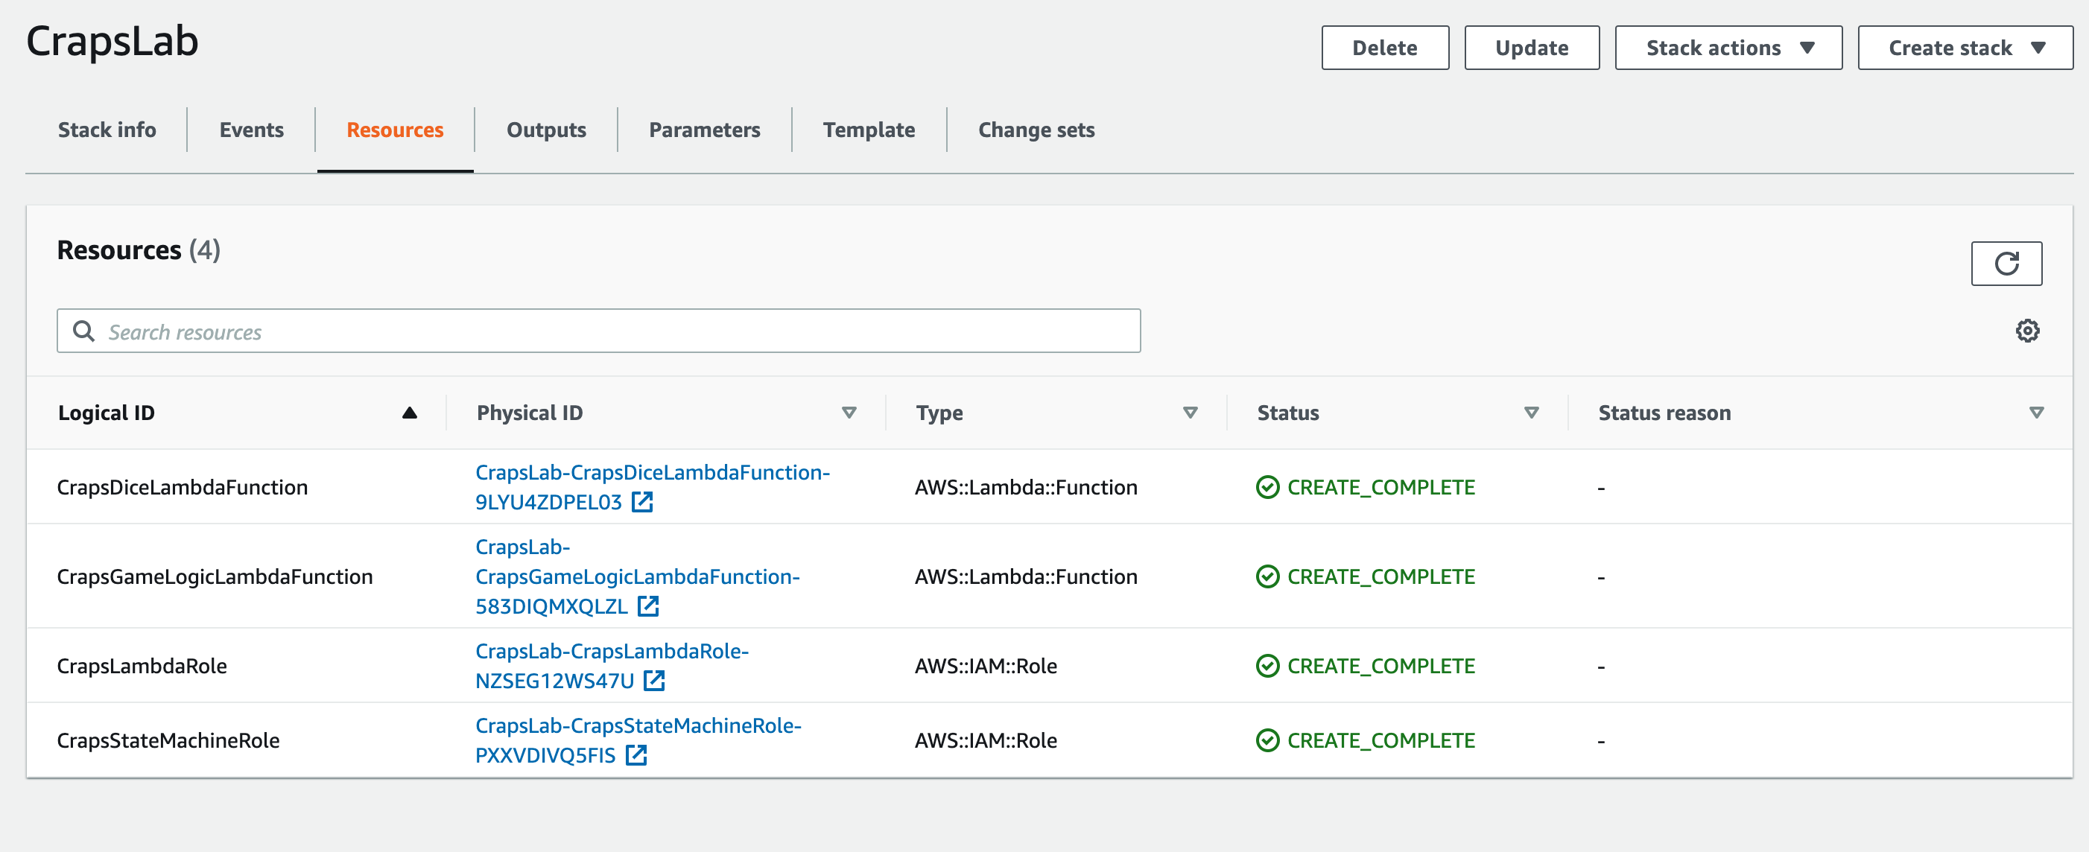Image resolution: width=2089 pixels, height=852 pixels.
Task: Click success check icon for CrapsGameLogicLambdaFunction status
Action: click(1267, 576)
